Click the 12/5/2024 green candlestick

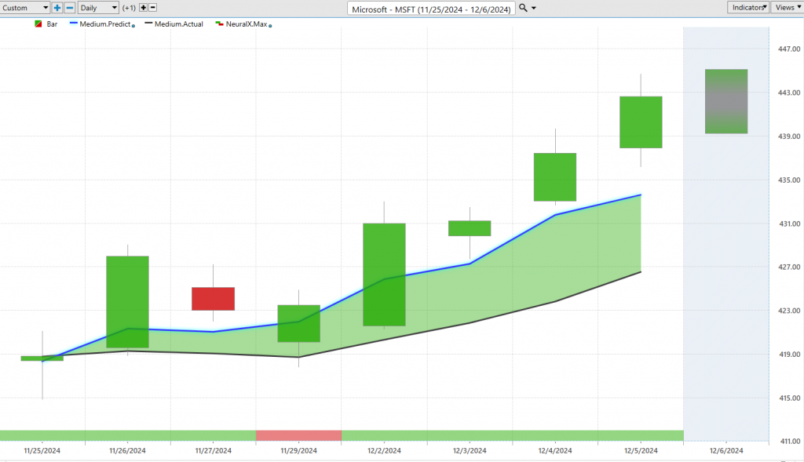click(641, 122)
